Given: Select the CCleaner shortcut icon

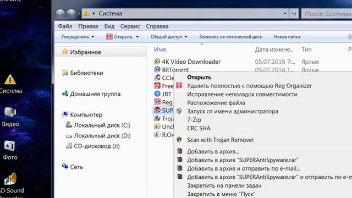Looking at the screenshot, I should pos(157,78).
